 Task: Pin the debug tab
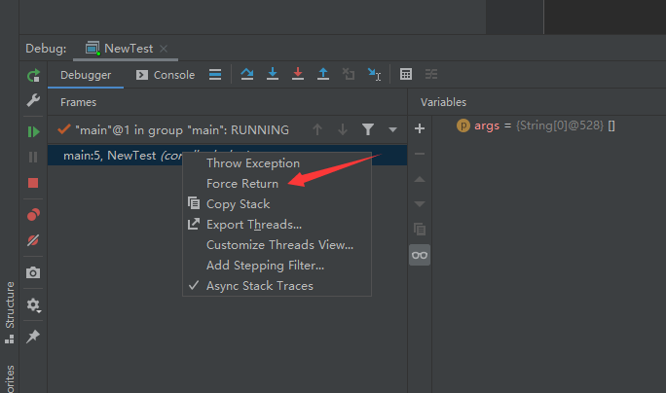pyautogui.click(x=33, y=337)
